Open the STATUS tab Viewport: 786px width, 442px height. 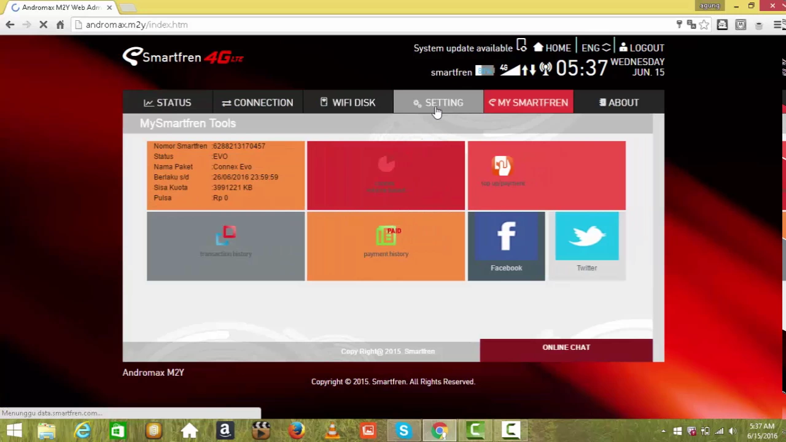(x=168, y=103)
